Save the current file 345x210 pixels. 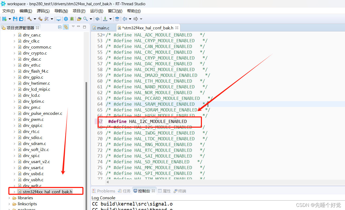[x=15, y=19]
